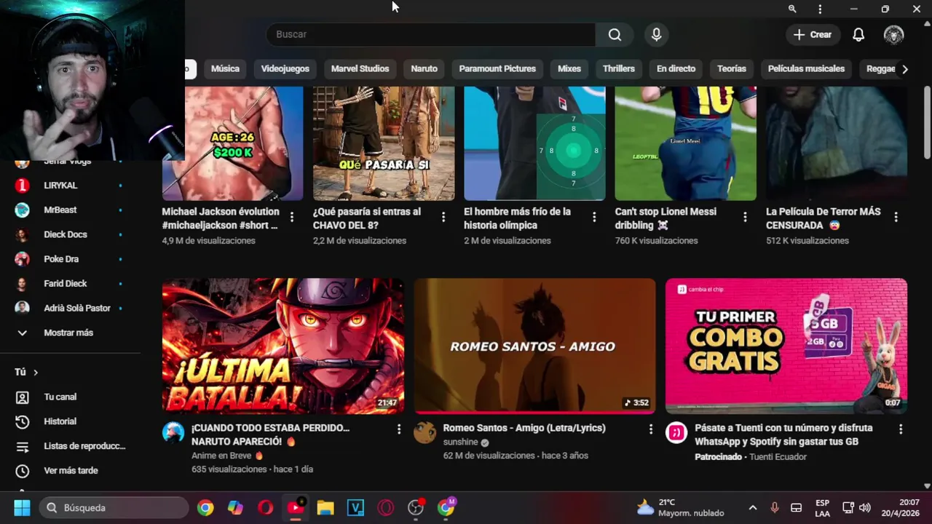Select the Thrillers chip
This screenshot has height=524, width=932.
[x=619, y=68]
